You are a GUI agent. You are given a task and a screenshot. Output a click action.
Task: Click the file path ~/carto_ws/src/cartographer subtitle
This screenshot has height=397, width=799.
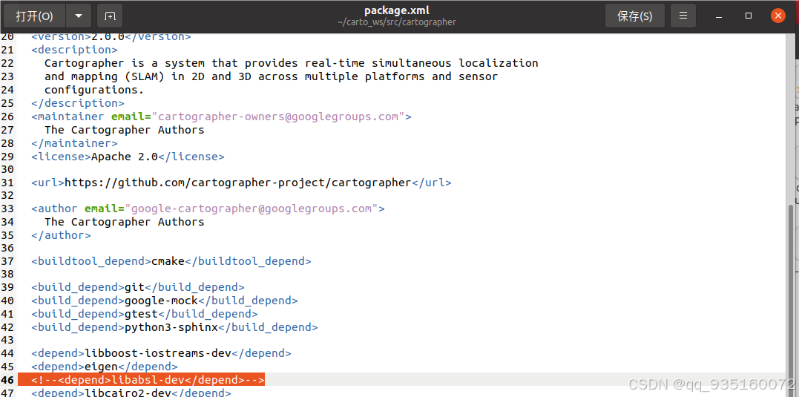pos(396,22)
